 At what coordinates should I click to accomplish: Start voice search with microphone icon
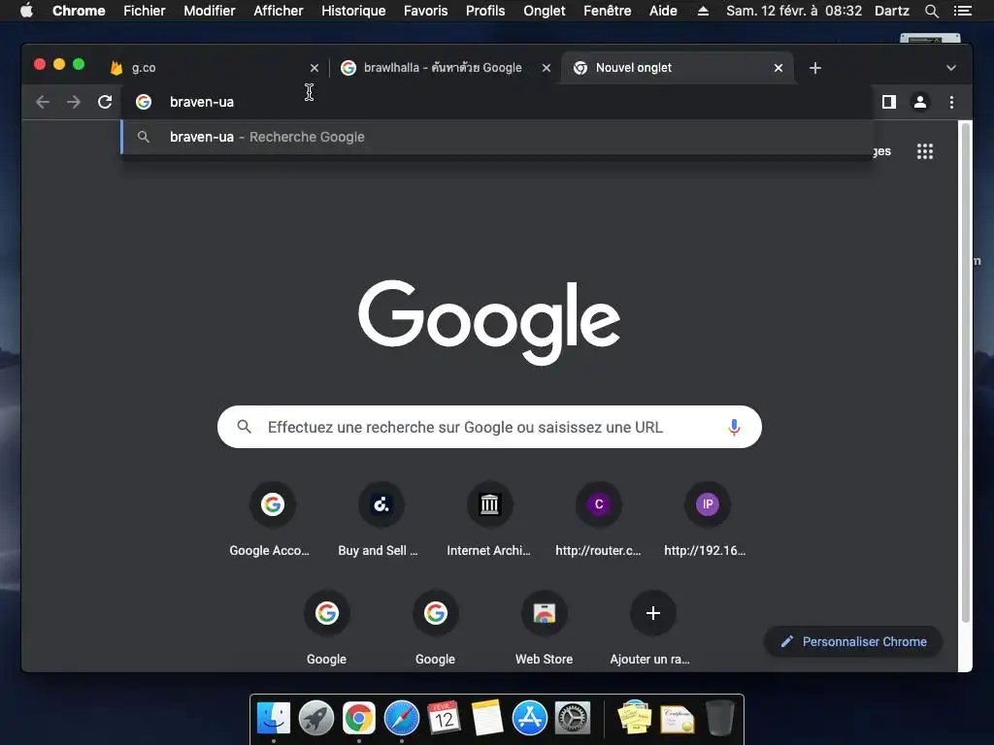click(x=734, y=427)
